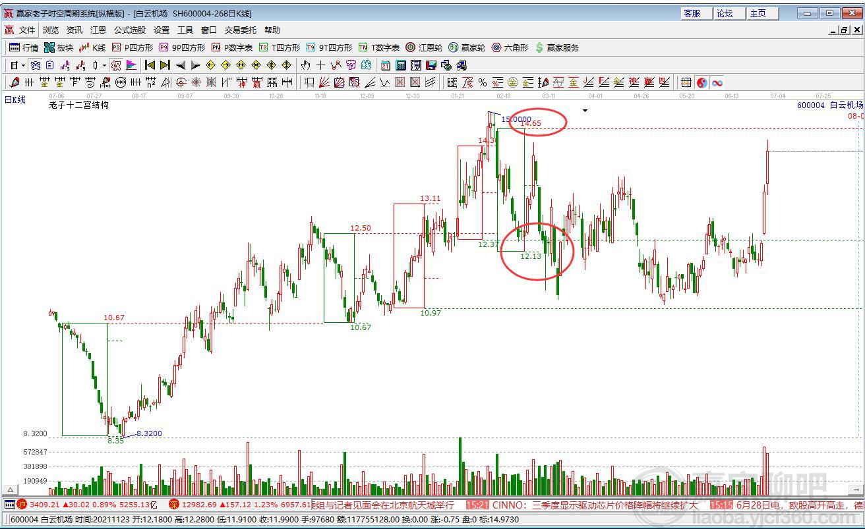Open the 赢家轮 wheel tool
865x529 pixels.
point(467,47)
